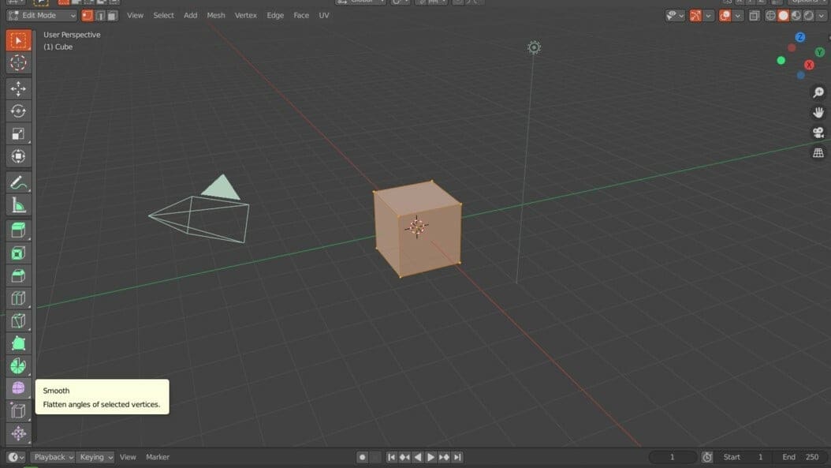Click the zoom view magnifier icon
The height and width of the screenshot is (468, 831).
pos(818,92)
